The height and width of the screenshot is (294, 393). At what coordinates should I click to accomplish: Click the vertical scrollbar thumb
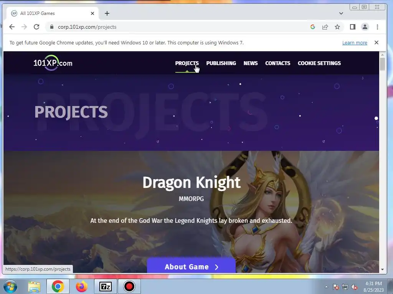pyautogui.click(x=382, y=64)
